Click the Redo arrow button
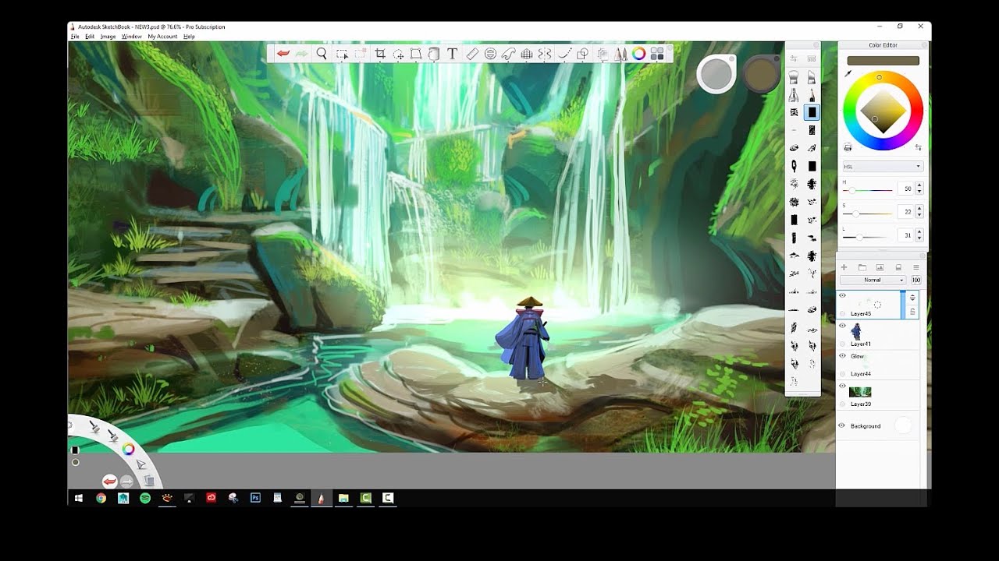Viewport: 999px width, 561px height. click(x=302, y=54)
